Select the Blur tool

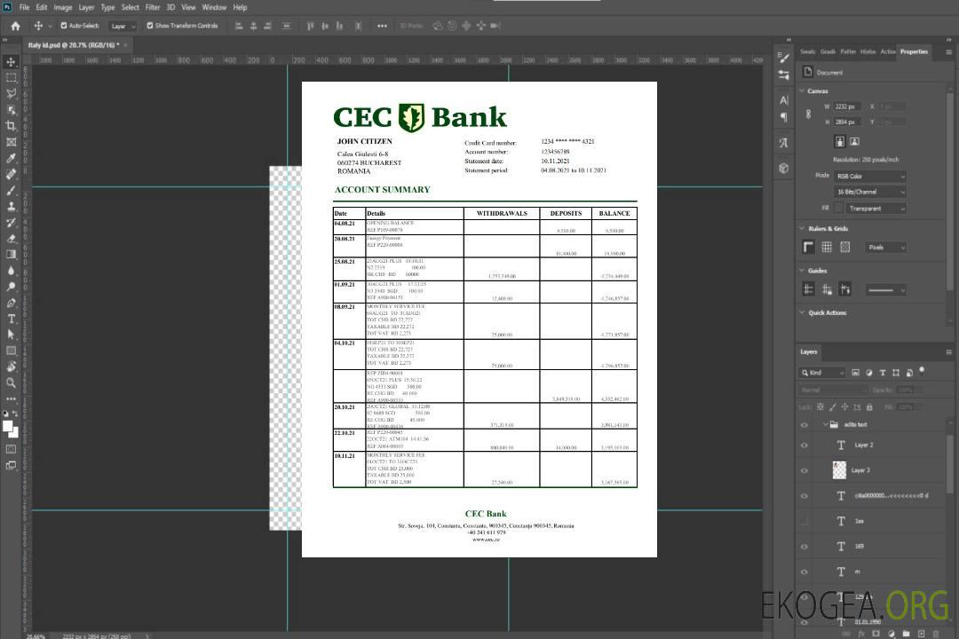(x=11, y=271)
